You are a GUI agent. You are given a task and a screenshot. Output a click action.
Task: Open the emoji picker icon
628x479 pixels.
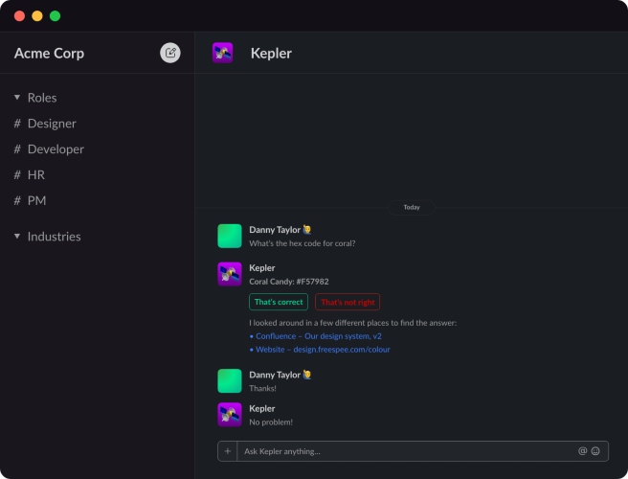coord(595,451)
